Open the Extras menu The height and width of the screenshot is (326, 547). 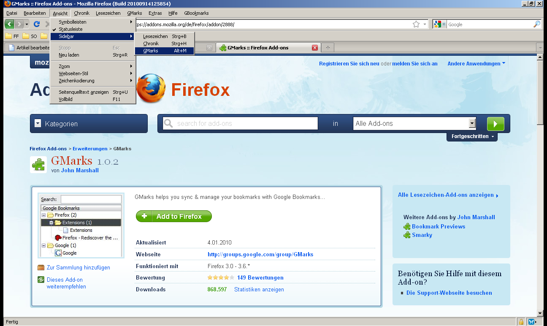pos(155,13)
